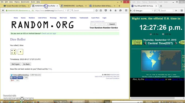
Task: Open the chat bubble icon in toolbar
Action: pyautogui.click(x=120, y=10)
